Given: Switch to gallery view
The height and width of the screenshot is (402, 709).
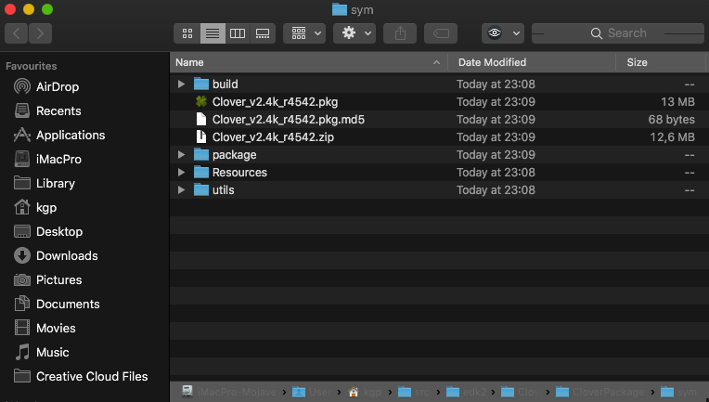Looking at the screenshot, I should (263, 33).
